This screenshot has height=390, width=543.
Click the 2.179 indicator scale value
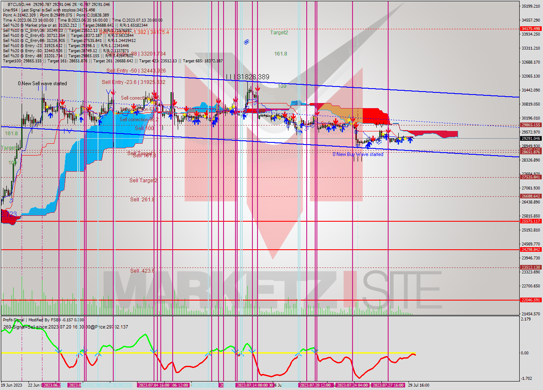click(526, 319)
